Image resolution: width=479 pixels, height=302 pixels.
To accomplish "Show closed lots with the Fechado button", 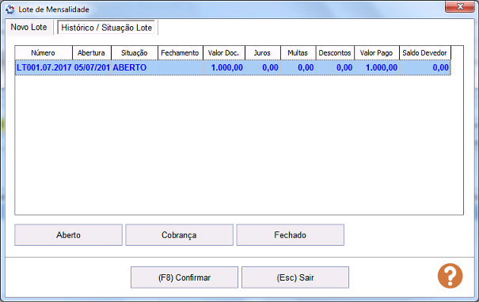I will tap(291, 235).
